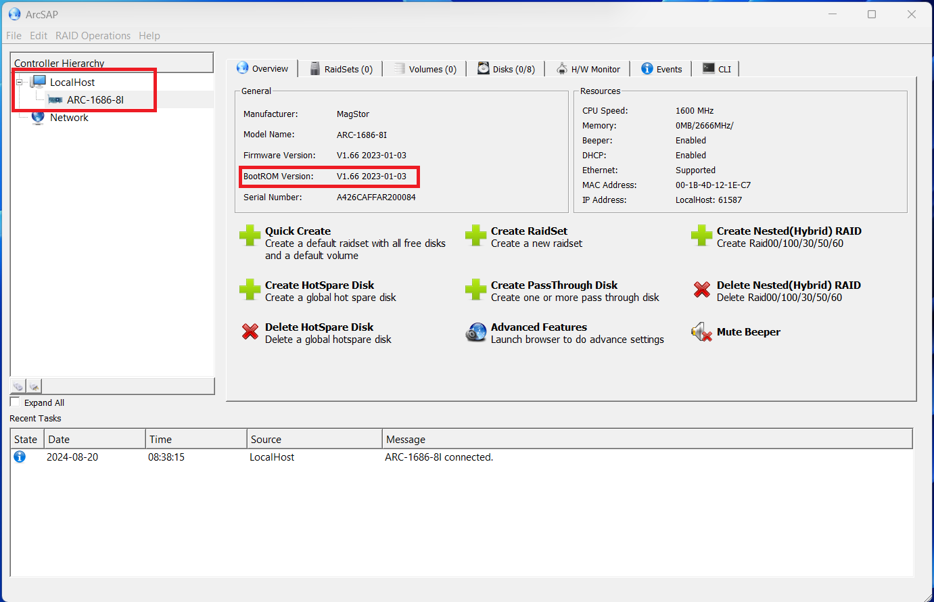Click the Quick Create link
The width and height of the screenshot is (934, 602).
(298, 231)
